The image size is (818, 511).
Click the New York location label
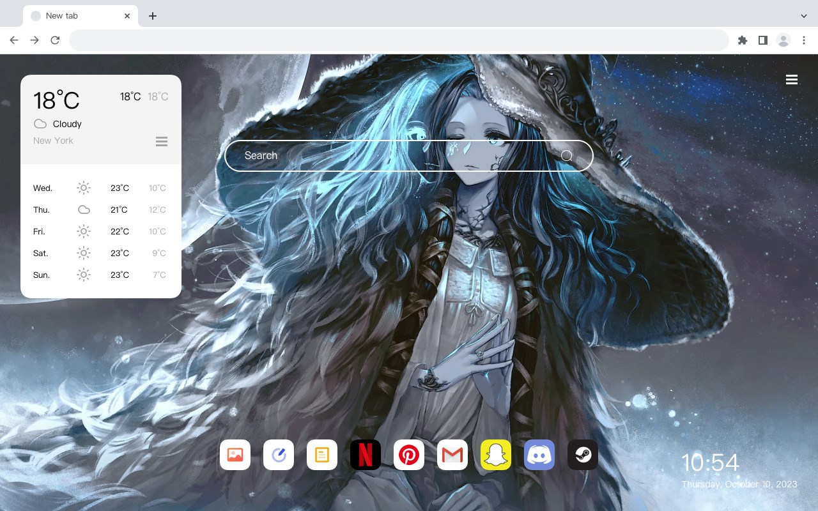(x=53, y=141)
